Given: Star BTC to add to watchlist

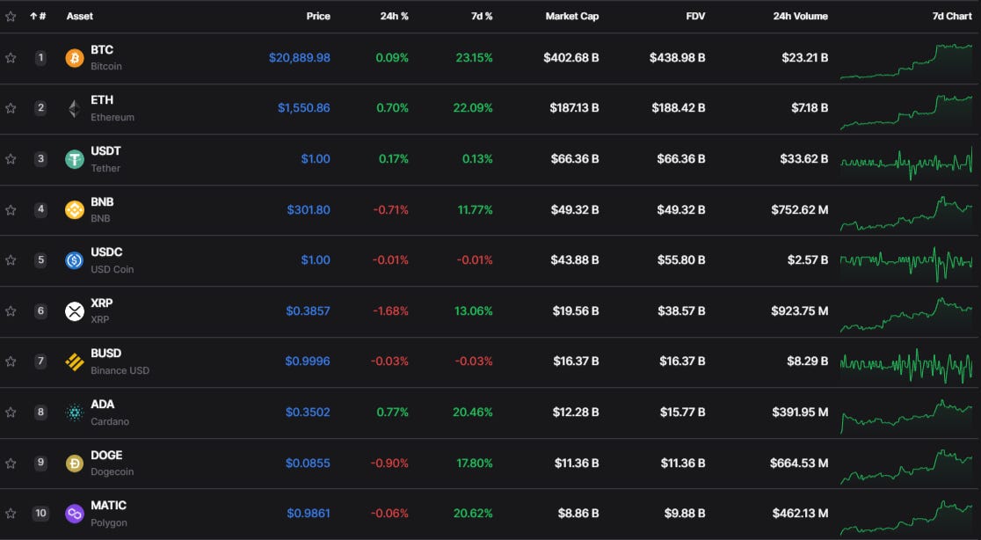Looking at the screenshot, I should tap(11, 57).
